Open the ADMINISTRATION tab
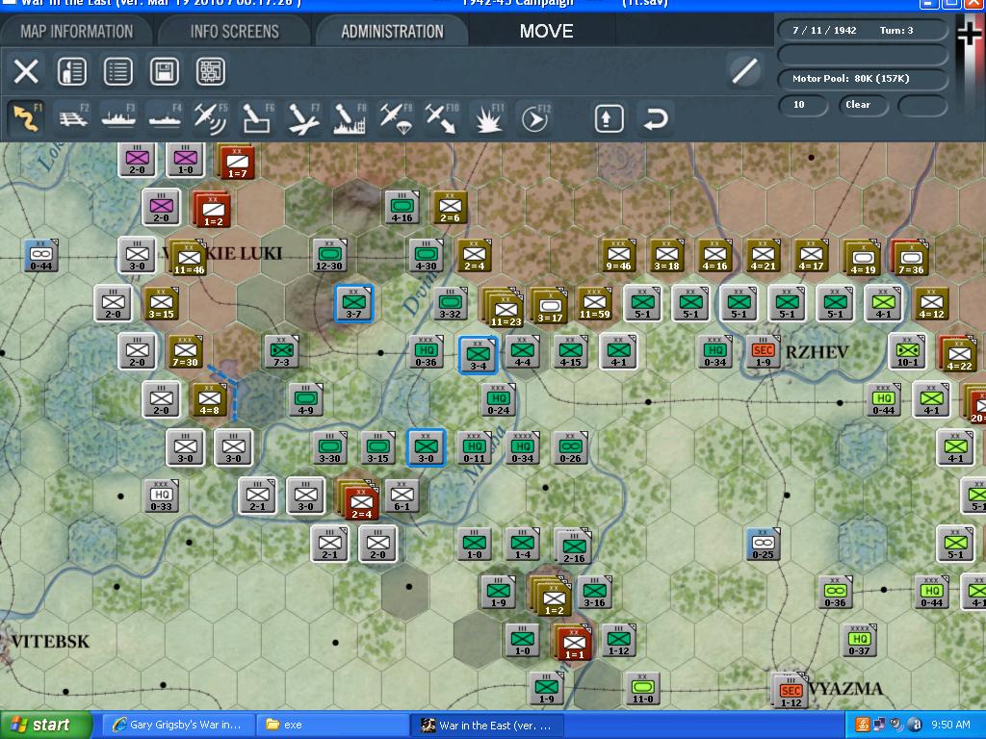 [393, 32]
